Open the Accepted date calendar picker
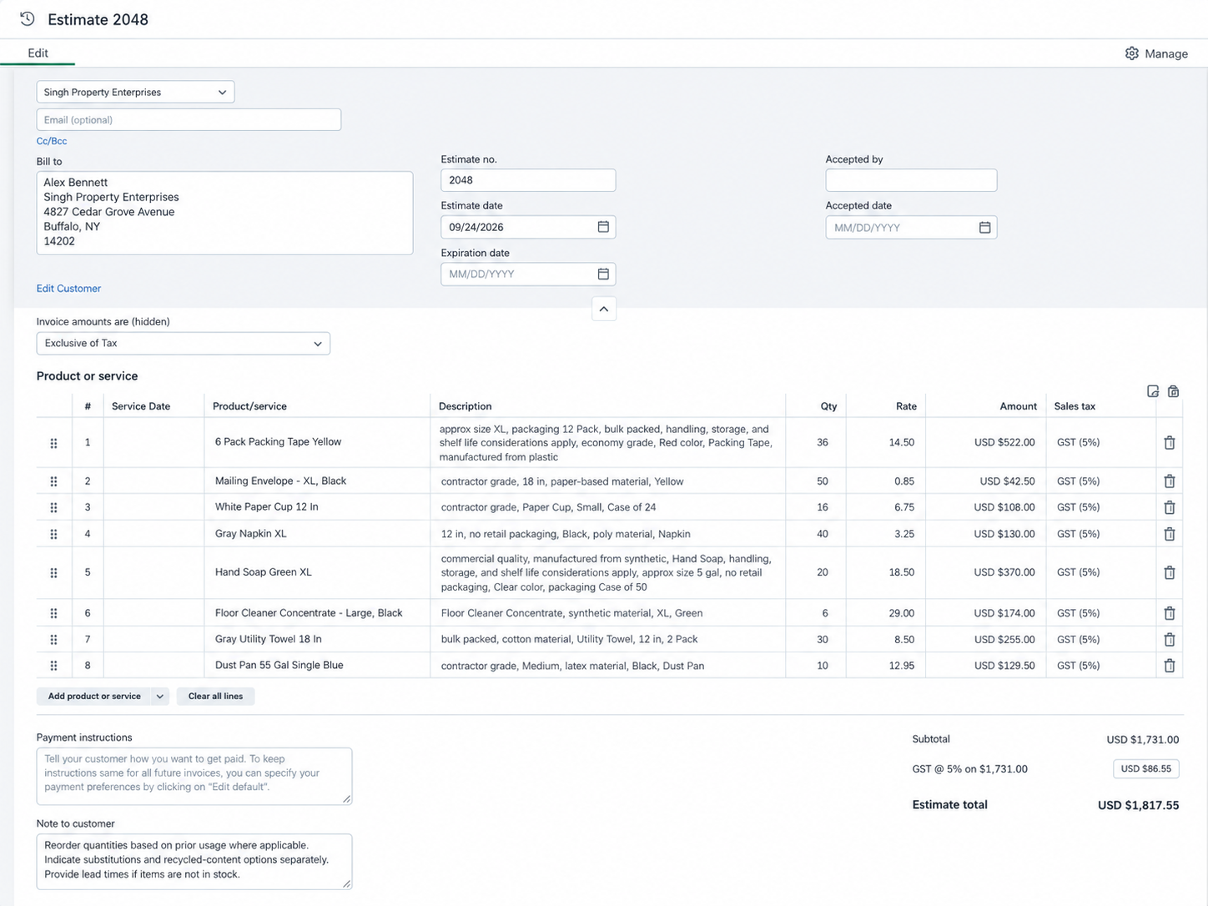The image size is (1208, 906). (984, 227)
